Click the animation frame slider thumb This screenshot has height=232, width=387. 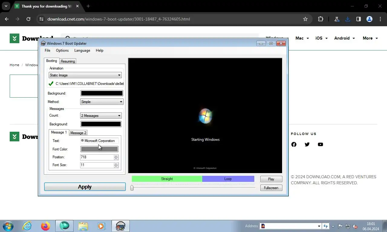(x=132, y=188)
